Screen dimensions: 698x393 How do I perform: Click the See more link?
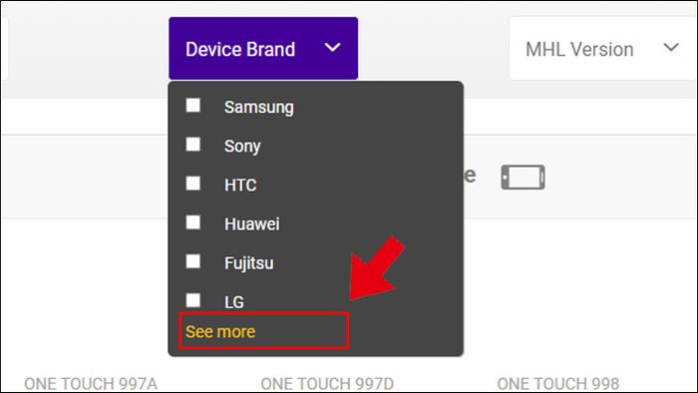(x=220, y=331)
